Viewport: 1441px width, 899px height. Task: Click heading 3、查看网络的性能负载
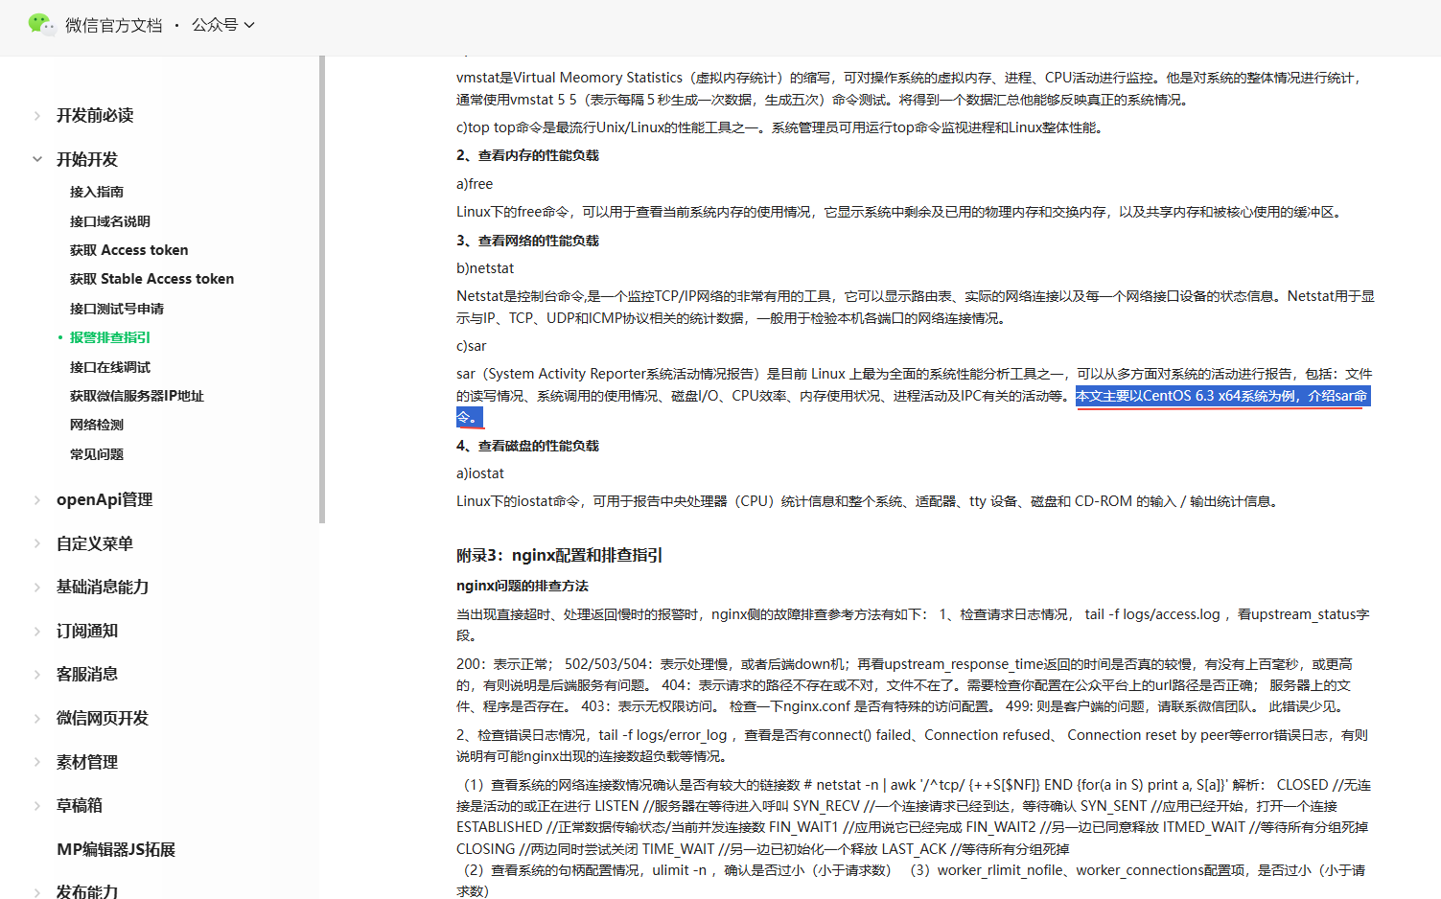527,241
